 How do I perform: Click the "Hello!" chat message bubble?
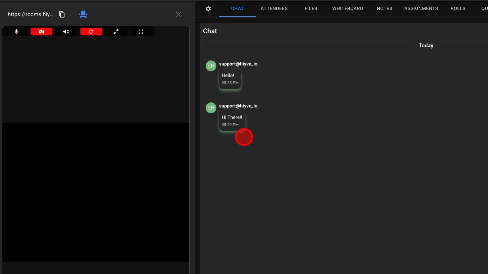[x=230, y=79]
